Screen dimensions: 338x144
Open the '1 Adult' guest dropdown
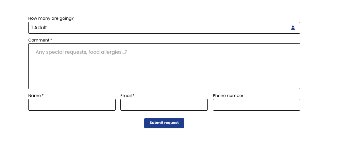click(164, 28)
